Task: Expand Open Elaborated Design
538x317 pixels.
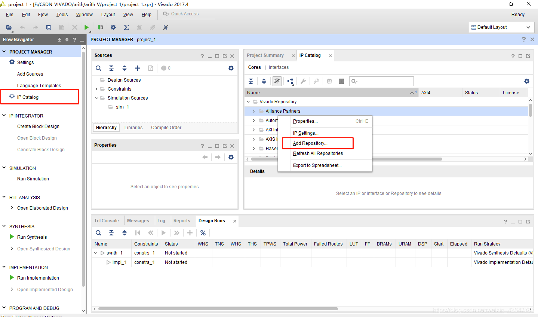Action: click(12, 208)
